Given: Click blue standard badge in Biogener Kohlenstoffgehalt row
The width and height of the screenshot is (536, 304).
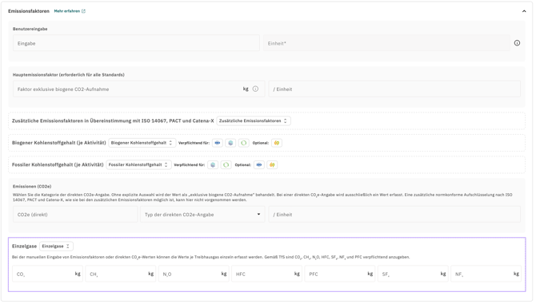Looking at the screenshot, I should [218, 143].
